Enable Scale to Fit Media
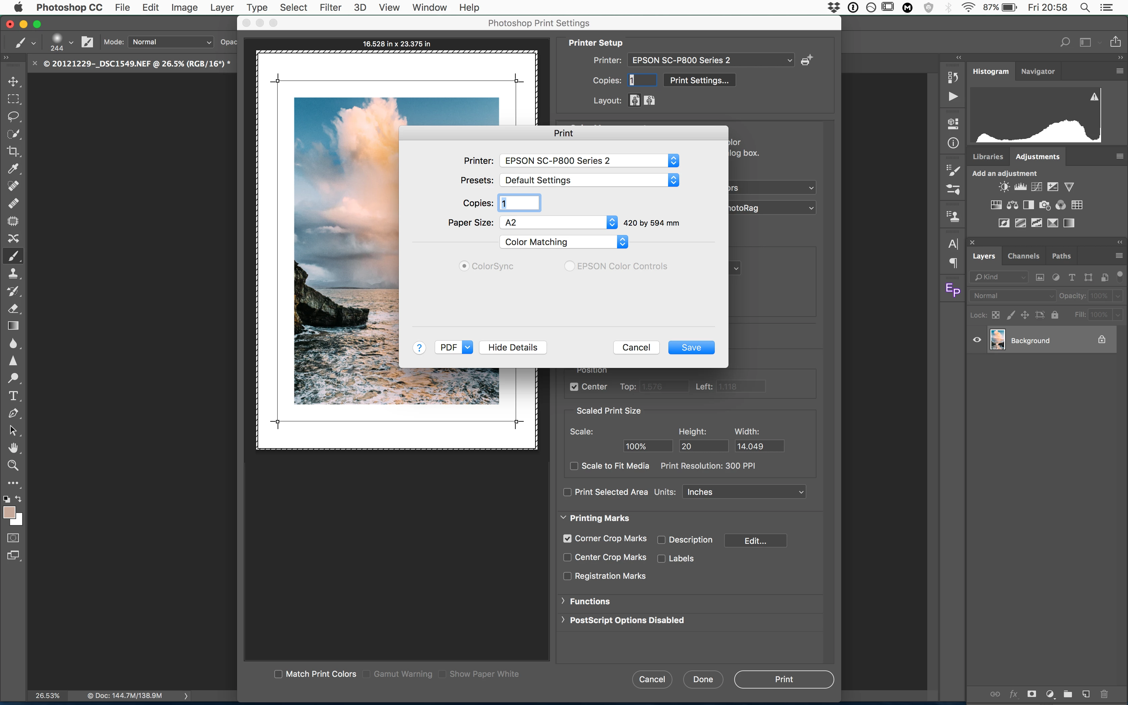 click(574, 466)
